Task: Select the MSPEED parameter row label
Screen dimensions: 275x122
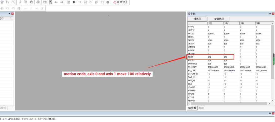Action: point(192,91)
